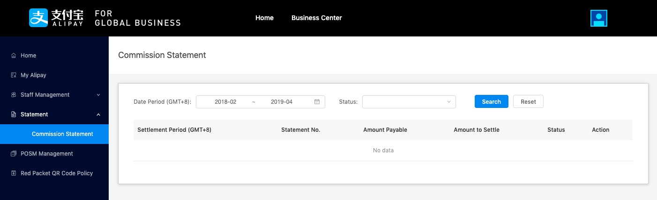Click the Staff Management people icon

pos(14,95)
